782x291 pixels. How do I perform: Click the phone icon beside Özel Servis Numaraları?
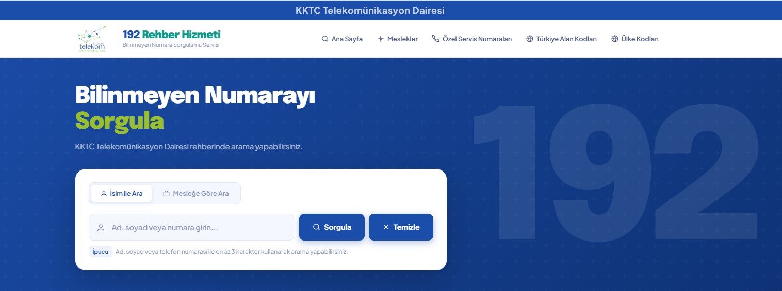pos(436,39)
